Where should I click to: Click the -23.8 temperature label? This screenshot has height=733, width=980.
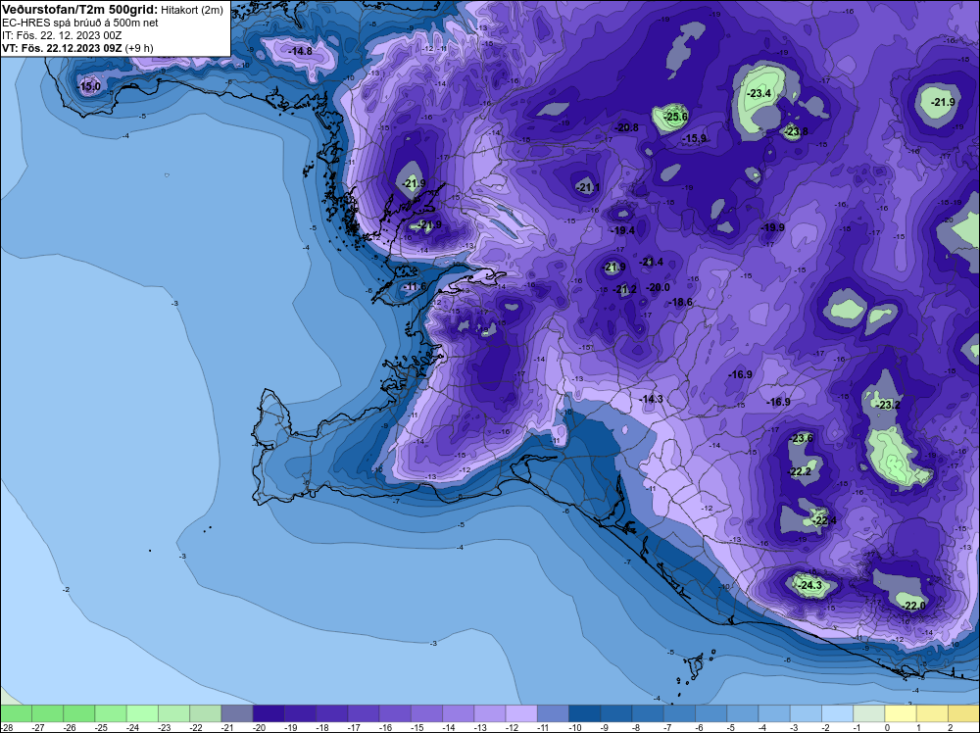(795, 132)
